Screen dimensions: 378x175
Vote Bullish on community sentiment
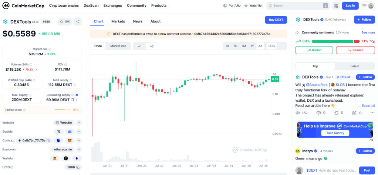(314, 50)
